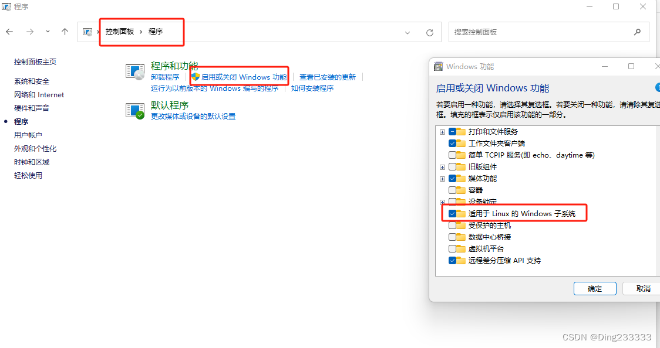Expand the 媒体功能 tree node
The image size is (660, 348).
(x=442, y=179)
